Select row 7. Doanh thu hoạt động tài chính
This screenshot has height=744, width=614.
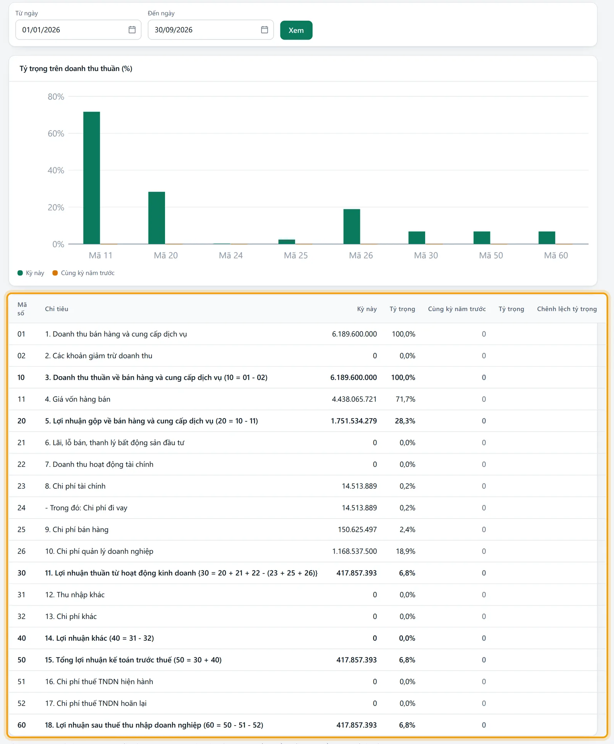pyautogui.click(x=303, y=465)
